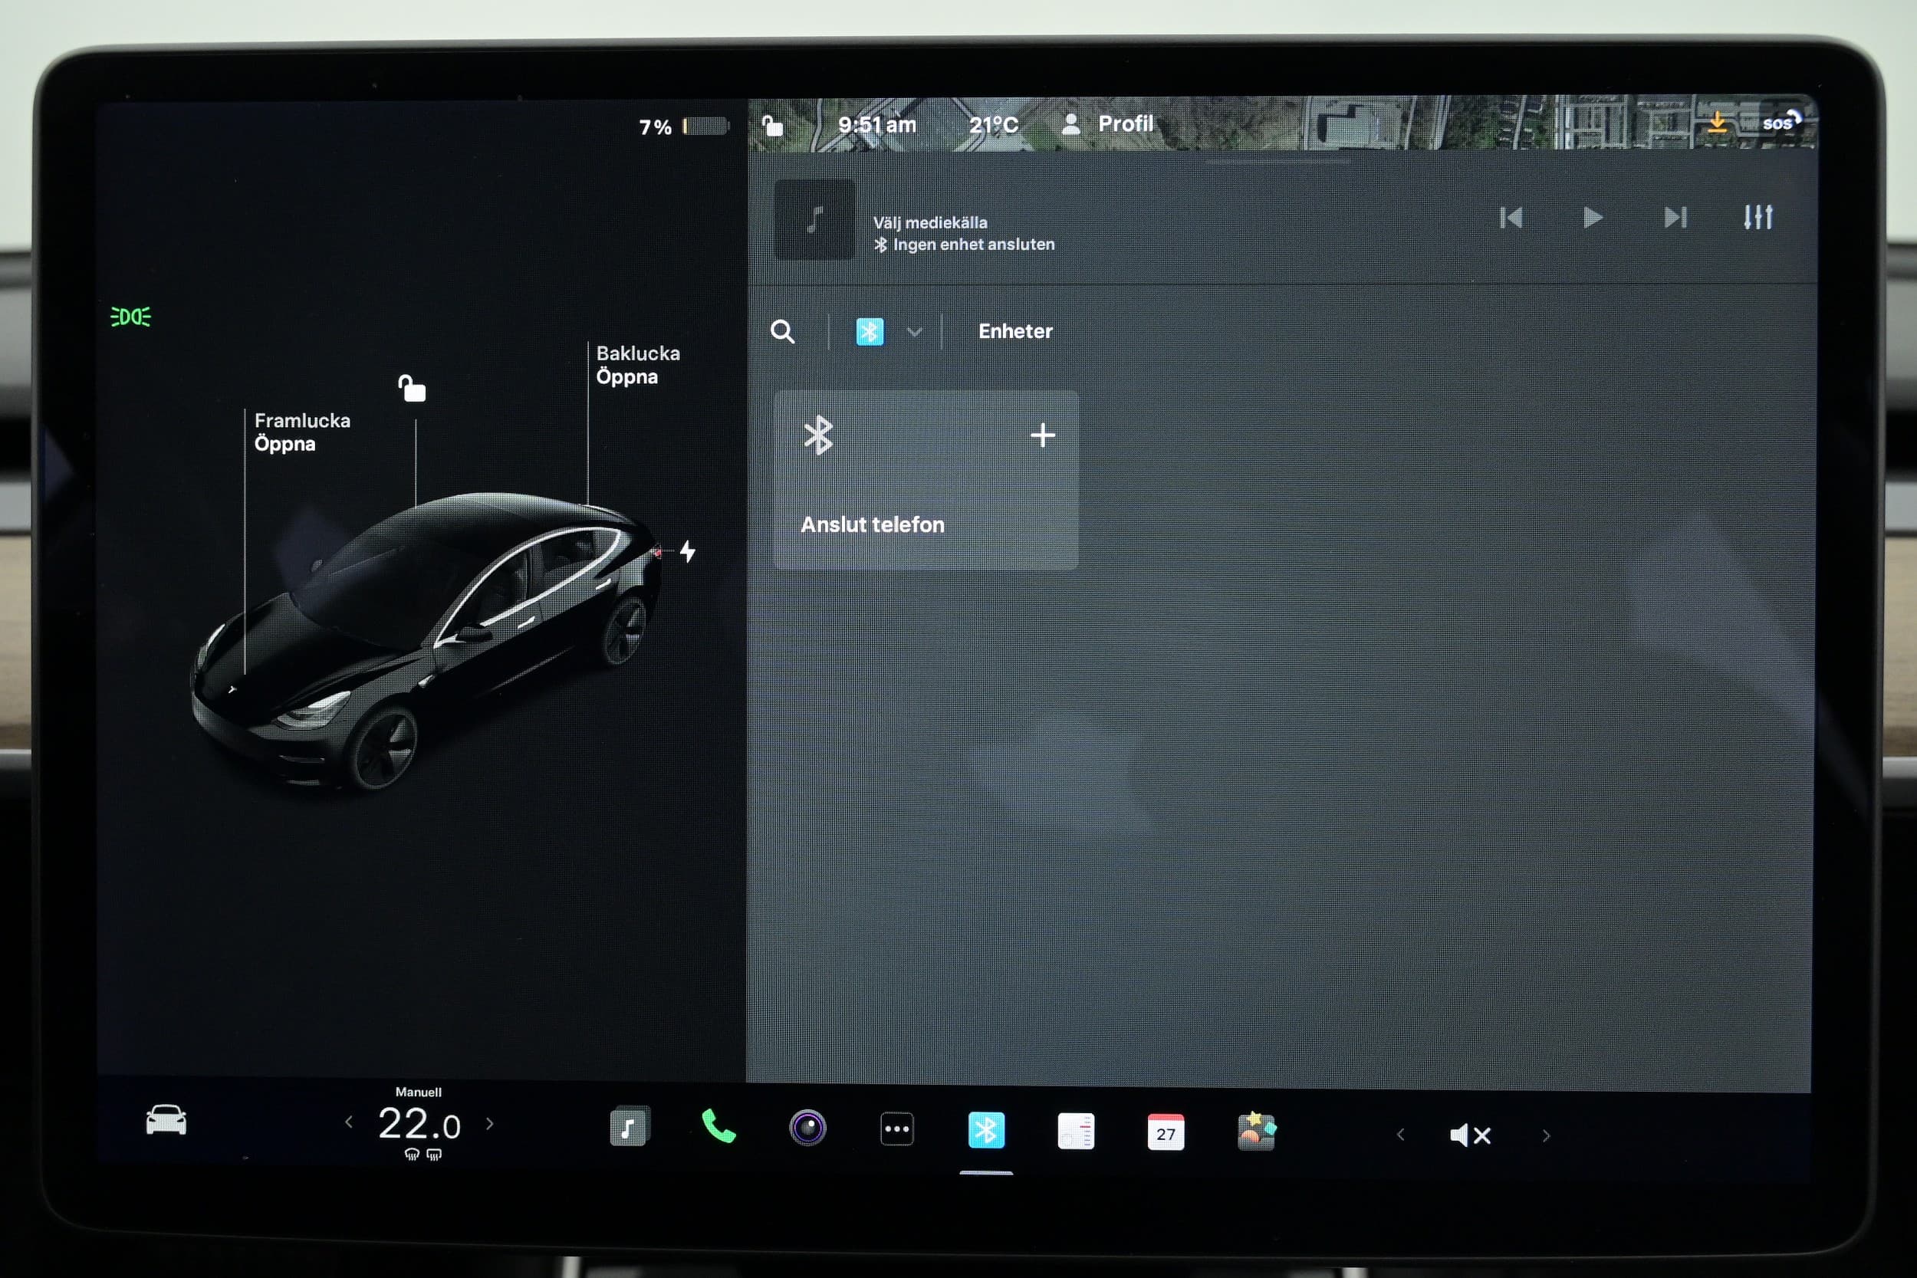Add new Bluetooth device with plus icon
The image size is (1917, 1278).
tap(1042, 435)
